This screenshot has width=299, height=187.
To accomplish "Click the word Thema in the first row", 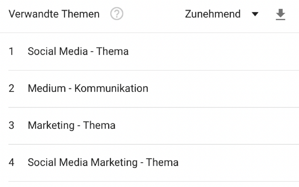I will (x=112, y=51).
